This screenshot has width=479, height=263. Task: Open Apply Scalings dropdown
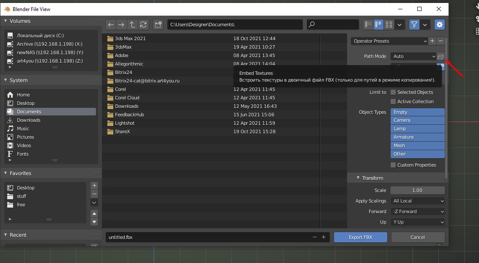pos(418,201)
